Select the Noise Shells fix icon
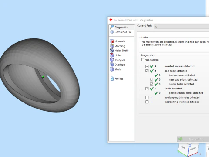Image resolution: width=209 pixels, height=157 pixels. click(112, 51)
